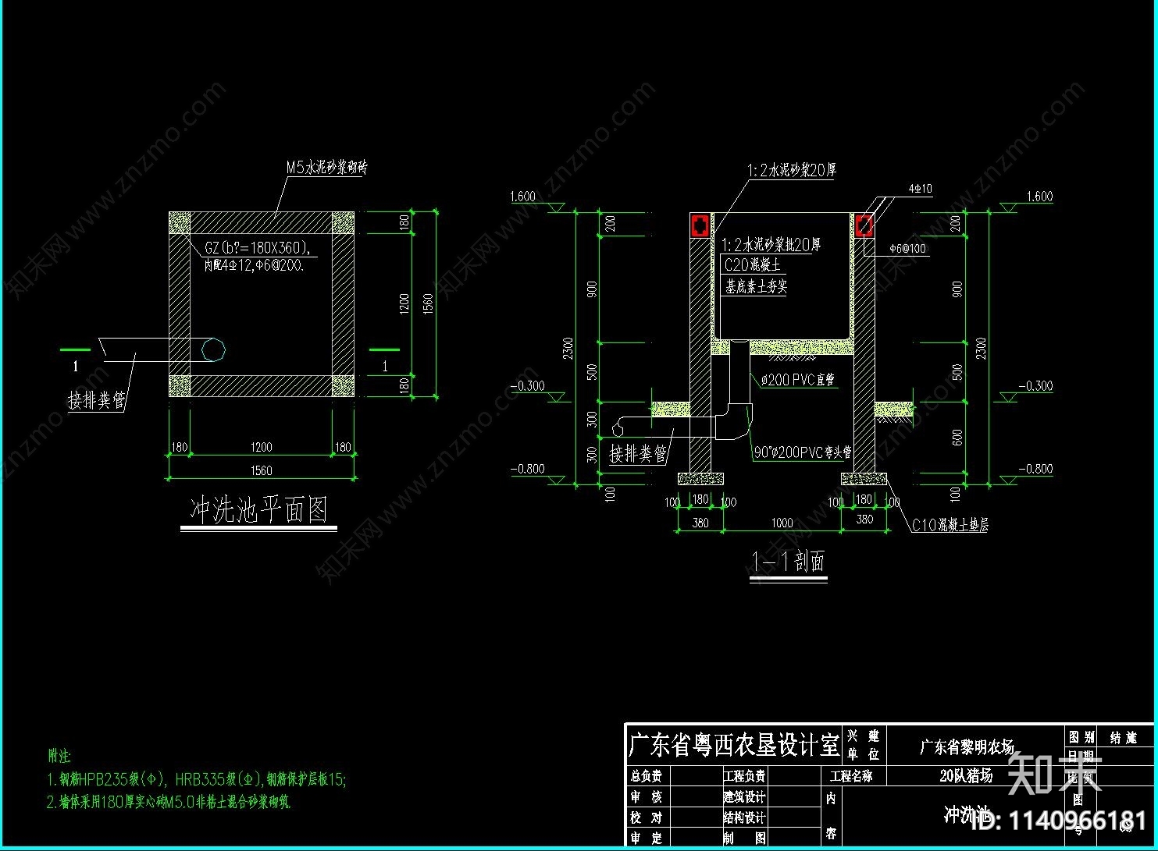Select note 2 about 墙体采用180厚实心砖

170,803
